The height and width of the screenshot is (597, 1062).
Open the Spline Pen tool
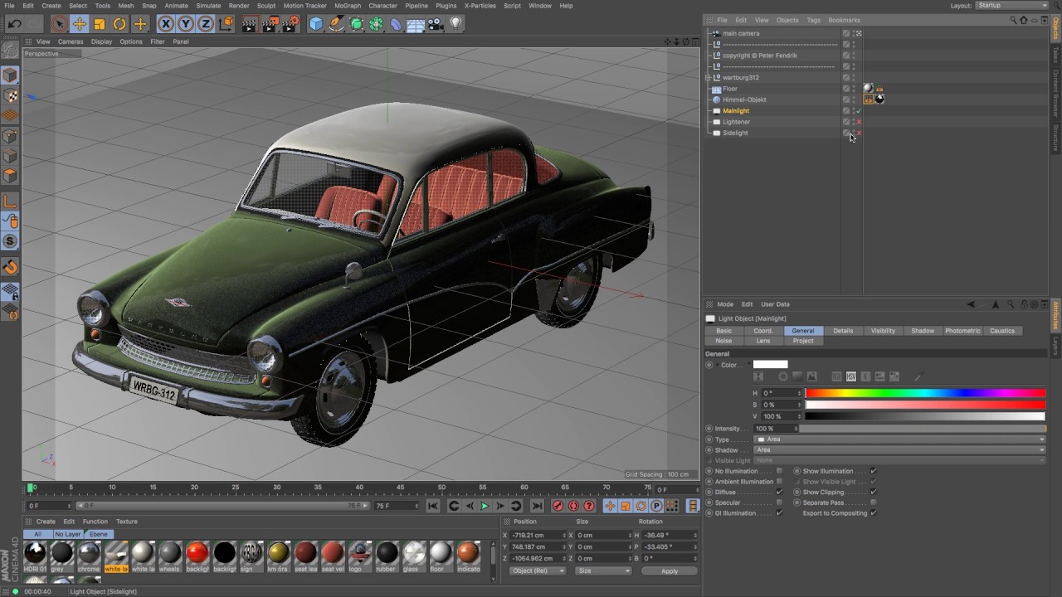coord(336,24)
